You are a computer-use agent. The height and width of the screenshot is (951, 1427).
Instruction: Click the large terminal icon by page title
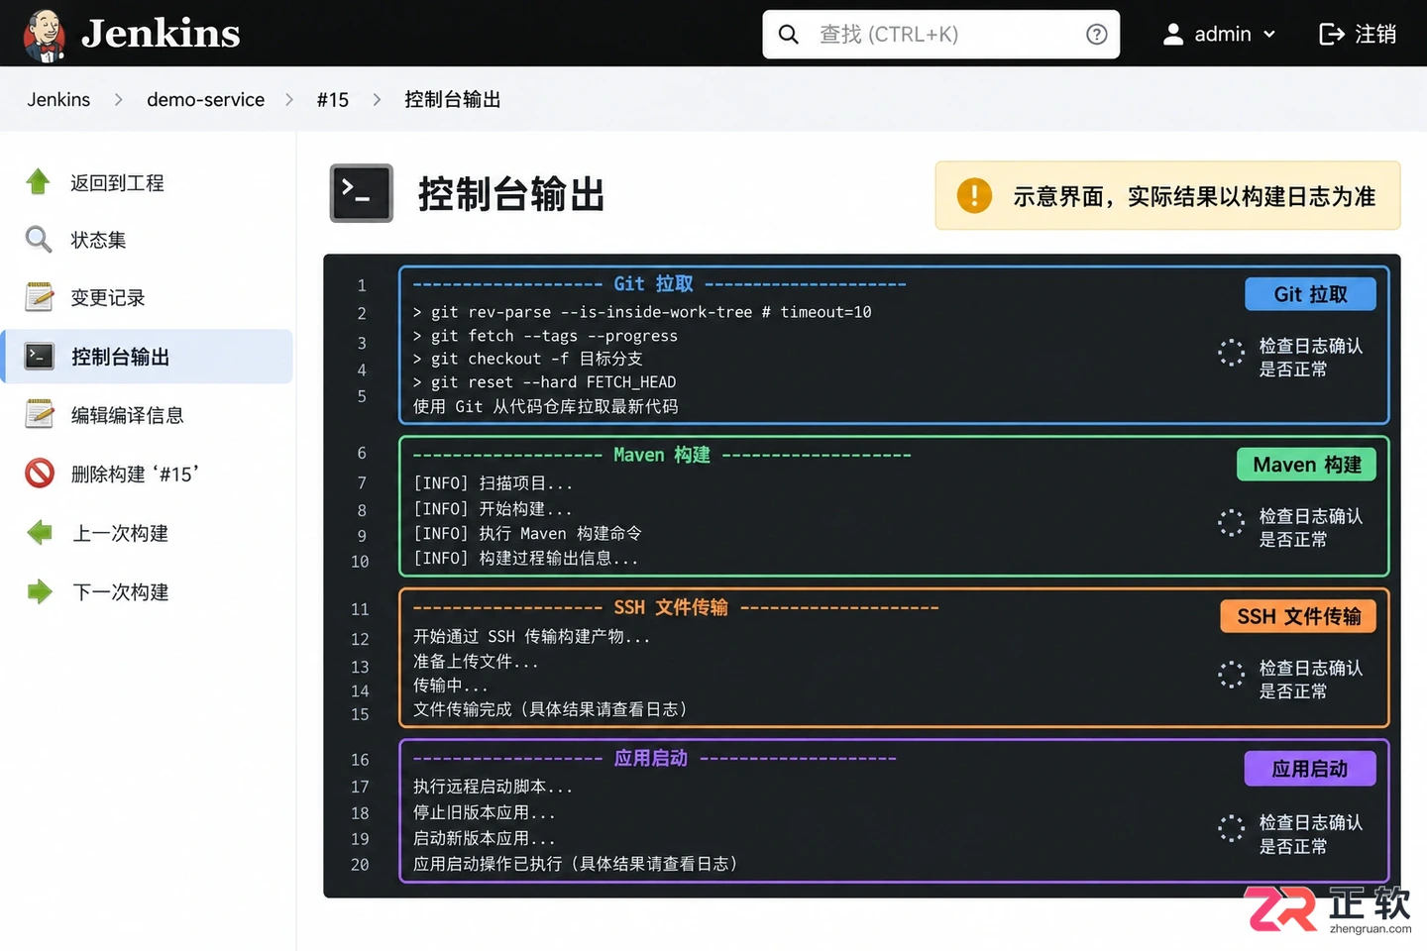click(361, 193)
